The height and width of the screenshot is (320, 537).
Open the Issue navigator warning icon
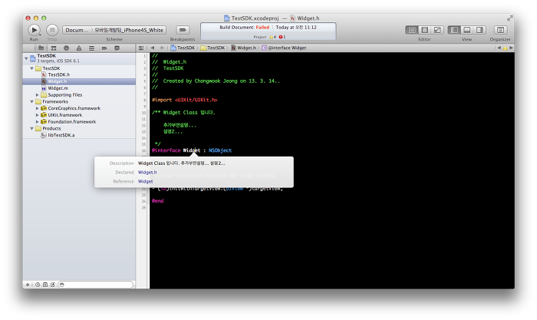79,48
